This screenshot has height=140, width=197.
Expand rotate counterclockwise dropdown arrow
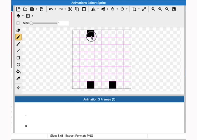point(117,9)
